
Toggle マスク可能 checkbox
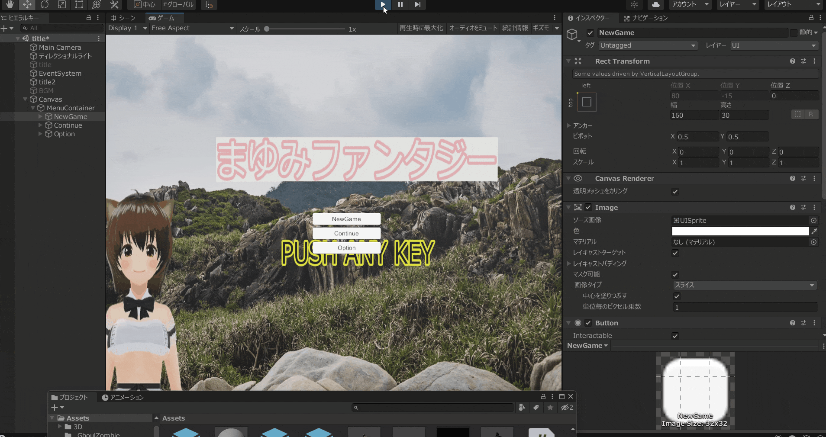675,275
